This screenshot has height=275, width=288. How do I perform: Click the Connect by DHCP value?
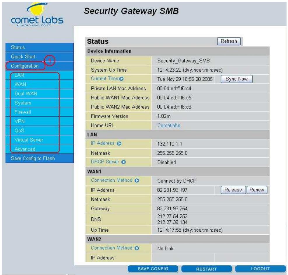point(177,181)
